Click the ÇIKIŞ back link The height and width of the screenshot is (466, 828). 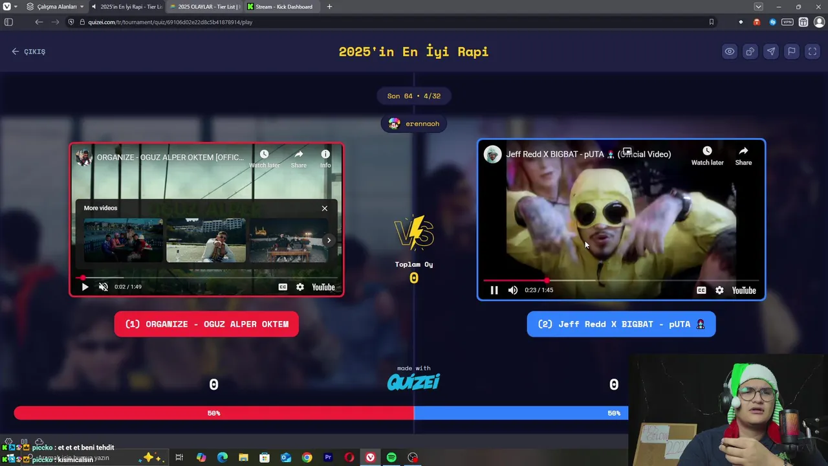point(28,52)
